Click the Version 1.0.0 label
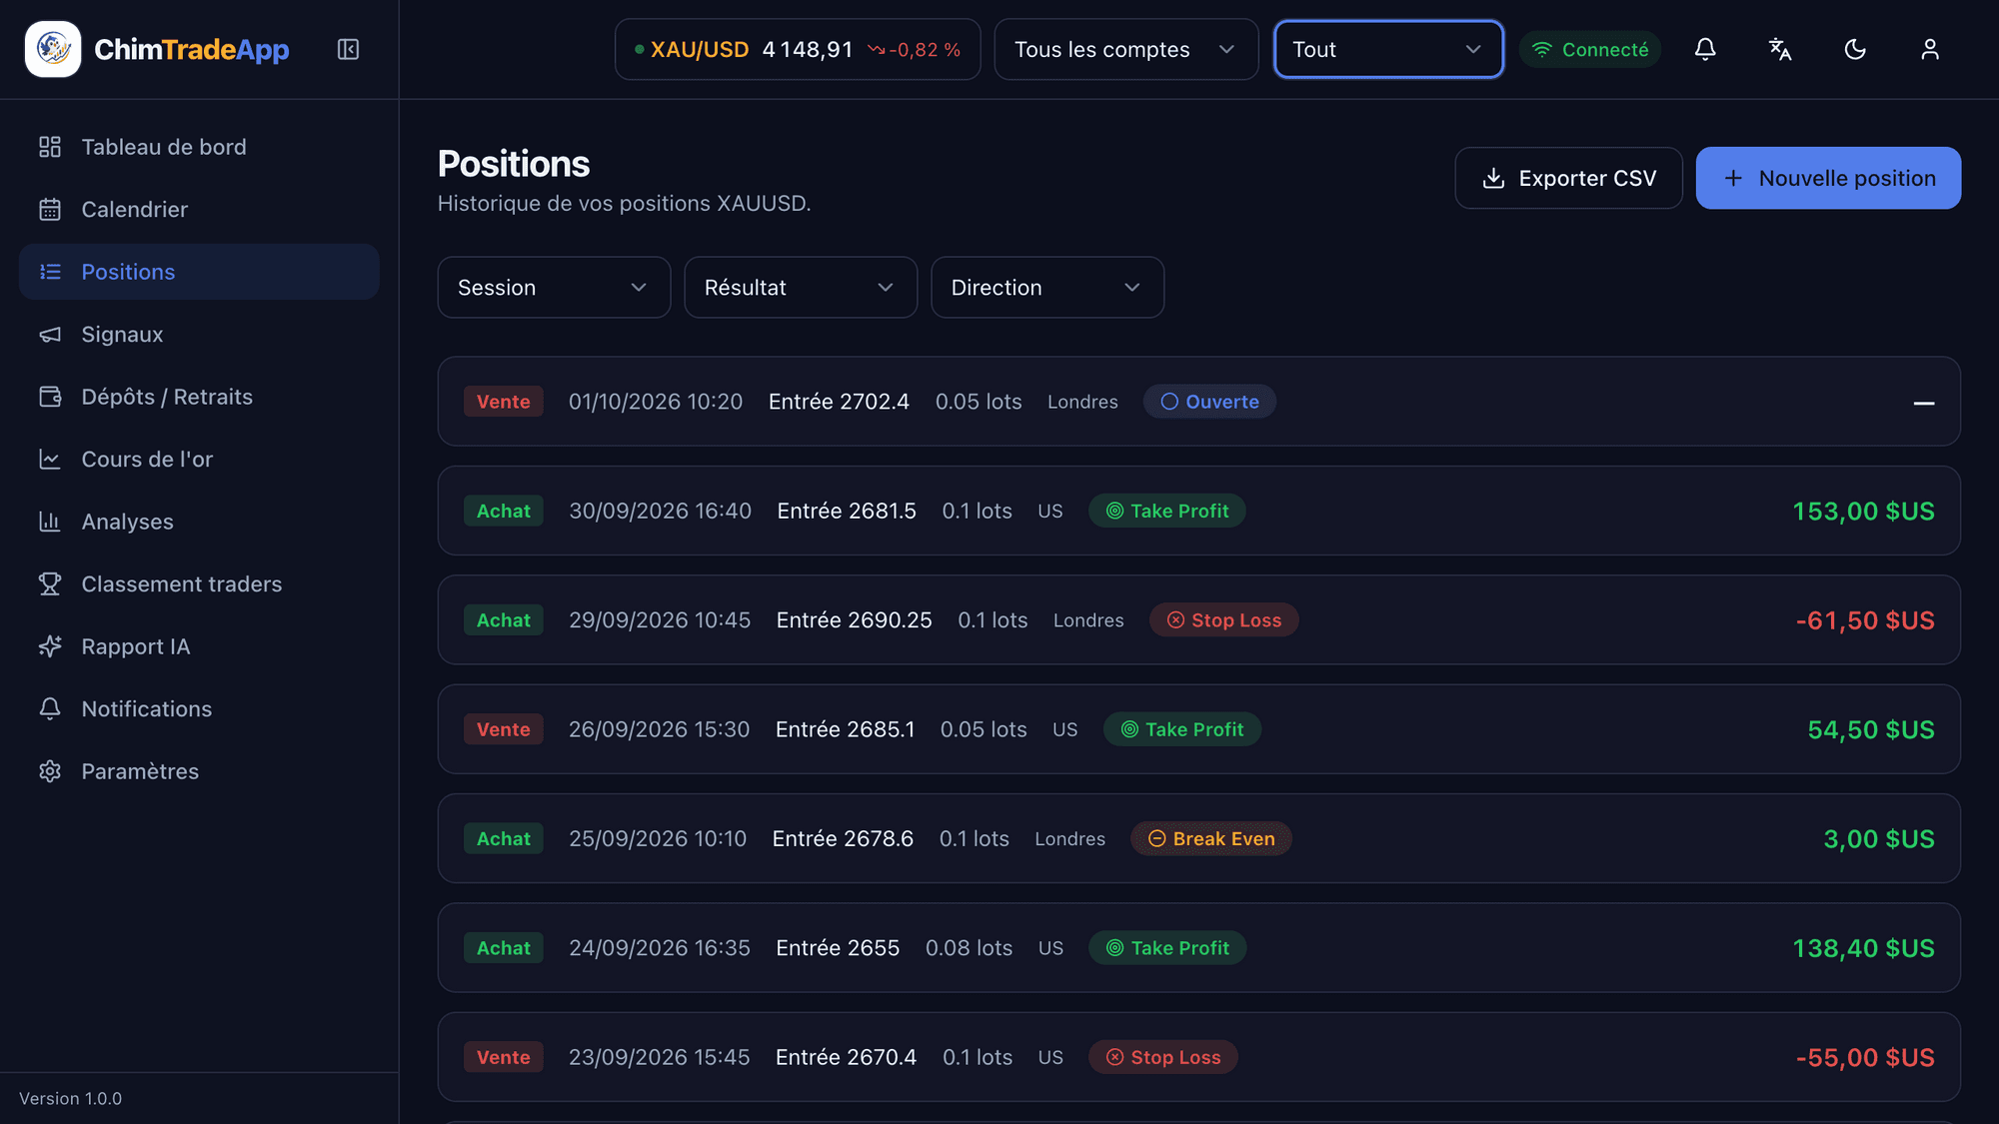Image resolution: width=1999 pixels, height=1124 pixels. pos(70,1098)
